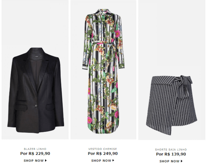
Task: Click the price Por R$ 249,90
Action: [103, 153]
